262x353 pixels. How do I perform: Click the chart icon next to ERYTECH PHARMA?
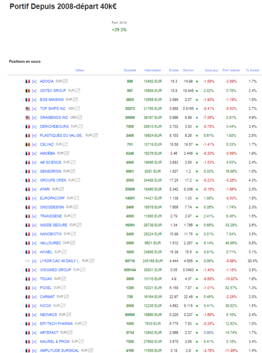pos(84,323)
